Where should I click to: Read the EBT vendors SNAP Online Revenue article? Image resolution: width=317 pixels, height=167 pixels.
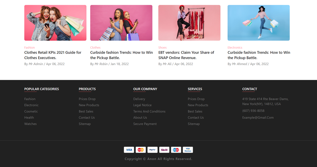(x=186, y=55)
